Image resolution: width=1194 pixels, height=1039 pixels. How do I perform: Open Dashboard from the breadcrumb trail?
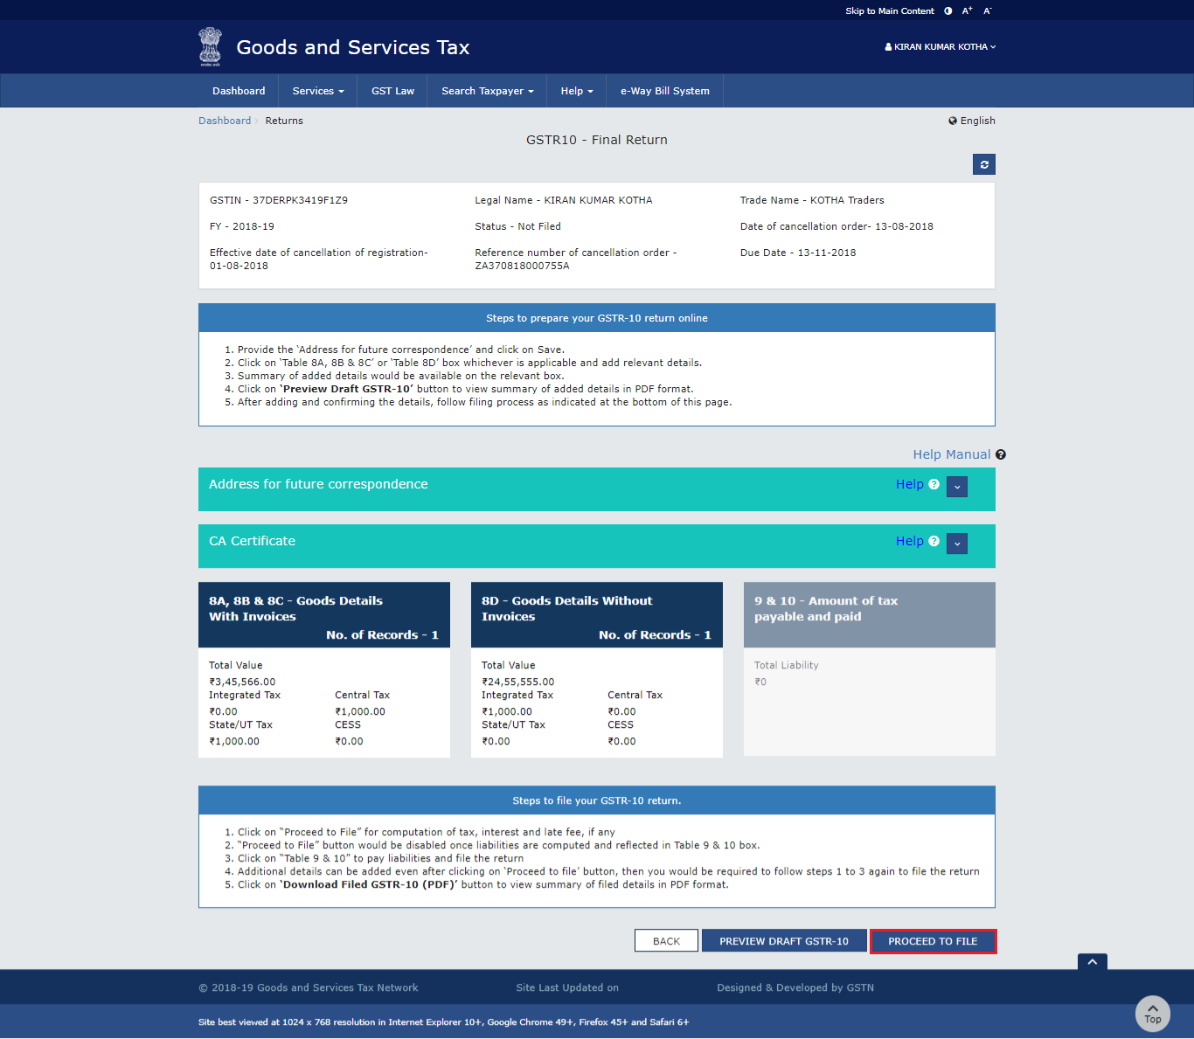(x=225, y=121)
